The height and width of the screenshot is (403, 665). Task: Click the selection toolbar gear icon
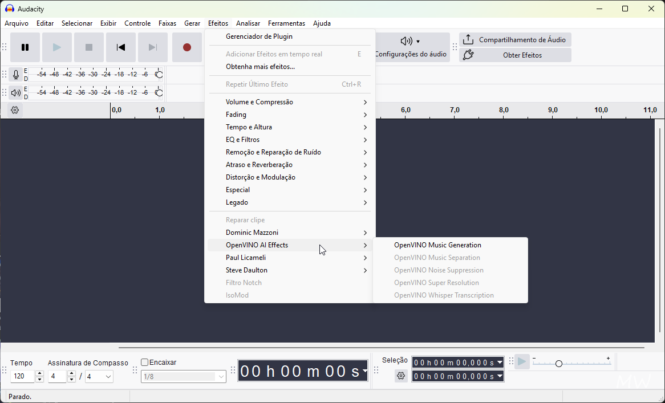(x=401, y=376)
